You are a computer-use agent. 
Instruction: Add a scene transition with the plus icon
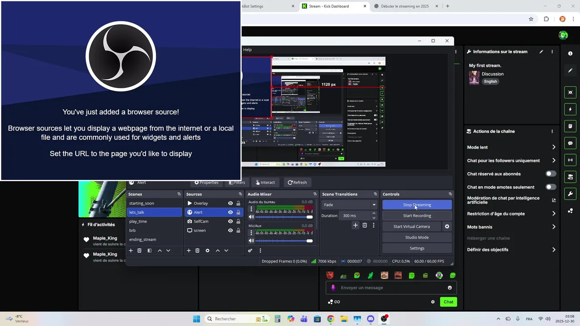pos(356,225)
